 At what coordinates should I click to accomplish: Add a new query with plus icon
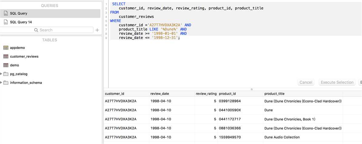[x=97, y=30]
